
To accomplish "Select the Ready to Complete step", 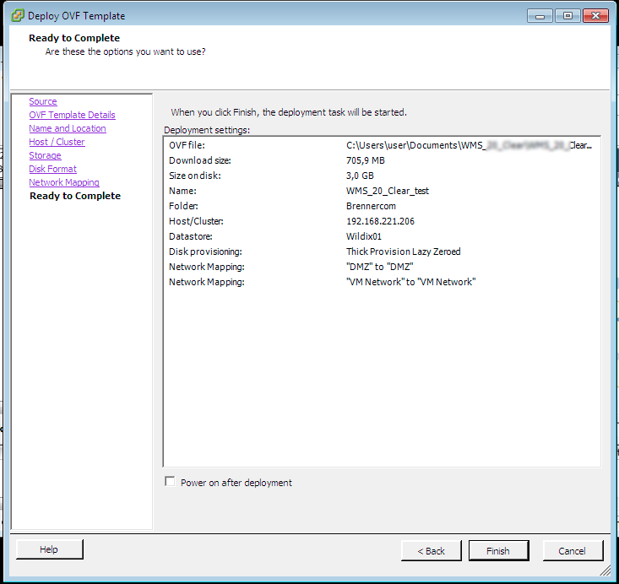I will pos(75,196).
